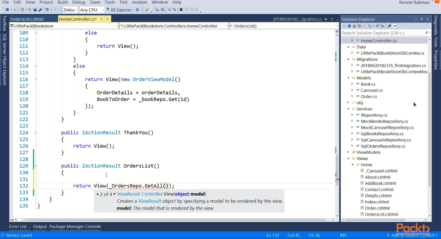Open the Toolbox side tab

click(x=4, y=23)
